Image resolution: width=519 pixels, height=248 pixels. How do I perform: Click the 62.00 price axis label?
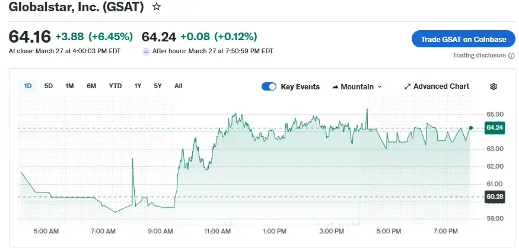[x=495, y=166]
